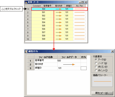Click the 属性付与 dialog title icon

point(26,51)
